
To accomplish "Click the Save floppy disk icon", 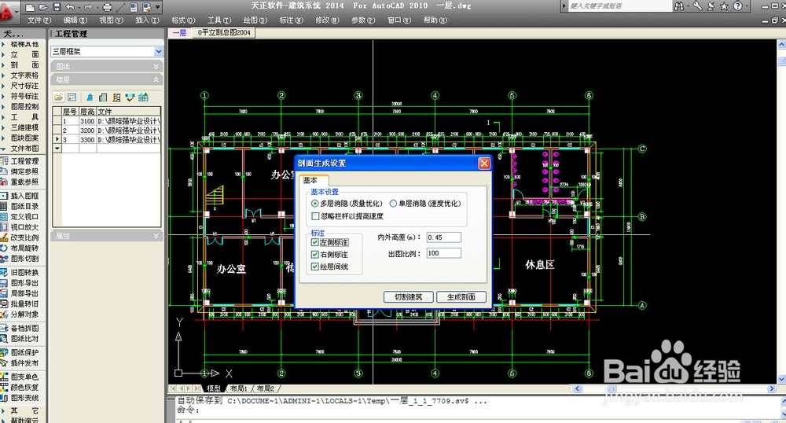I will pyautogui.click(x=57, y=7).
